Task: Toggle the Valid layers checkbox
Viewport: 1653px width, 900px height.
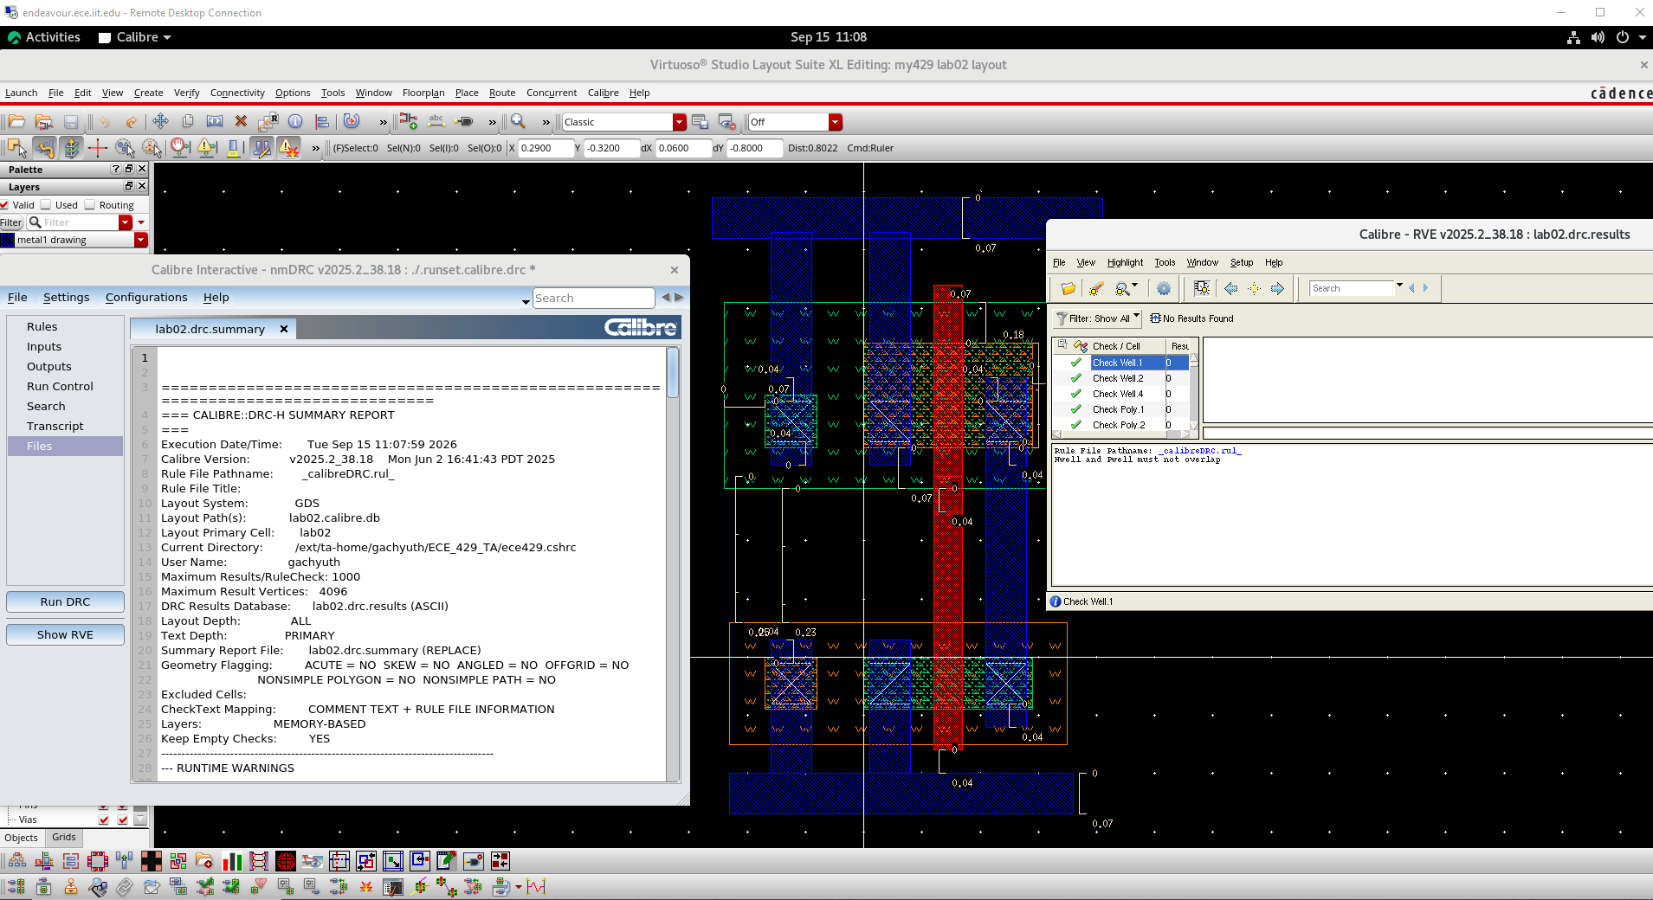Action: (x=5, y=205)
